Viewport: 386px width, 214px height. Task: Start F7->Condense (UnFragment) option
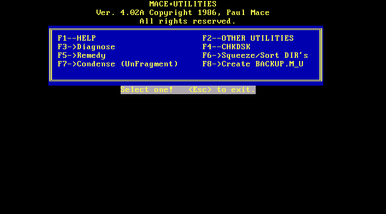click(x=117, y=64)
